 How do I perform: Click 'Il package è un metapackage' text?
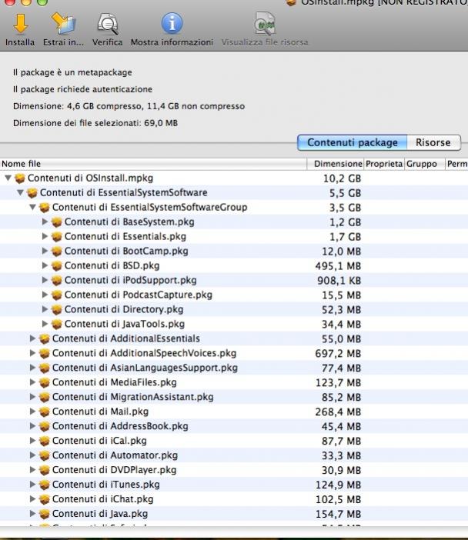point(72,72)
